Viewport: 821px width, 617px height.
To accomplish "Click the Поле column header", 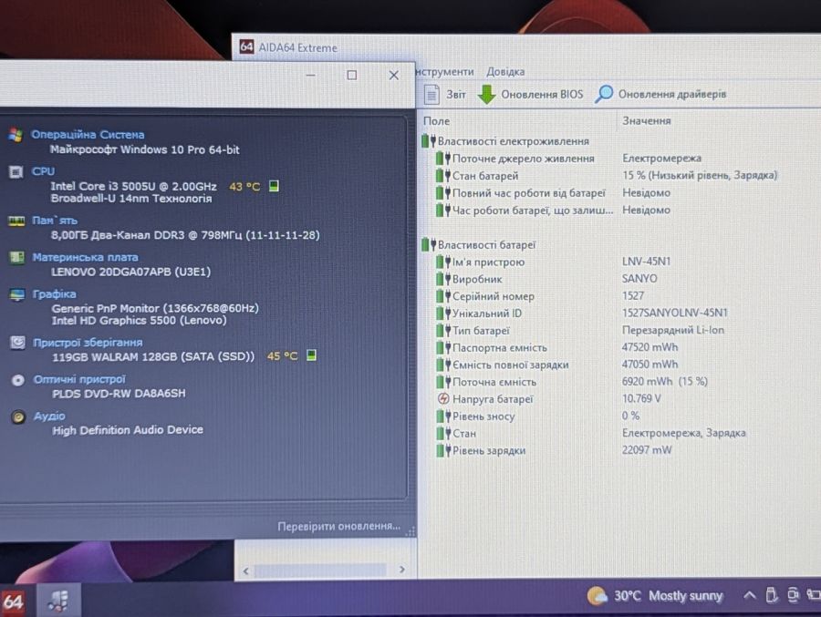I will tap(436, 121).
